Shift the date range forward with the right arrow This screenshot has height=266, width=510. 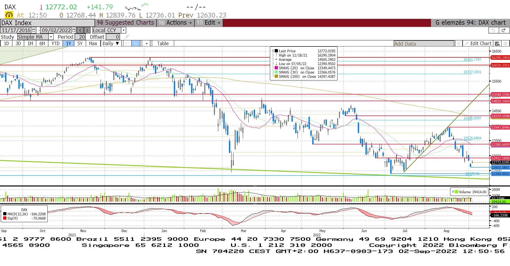point(87,30)
